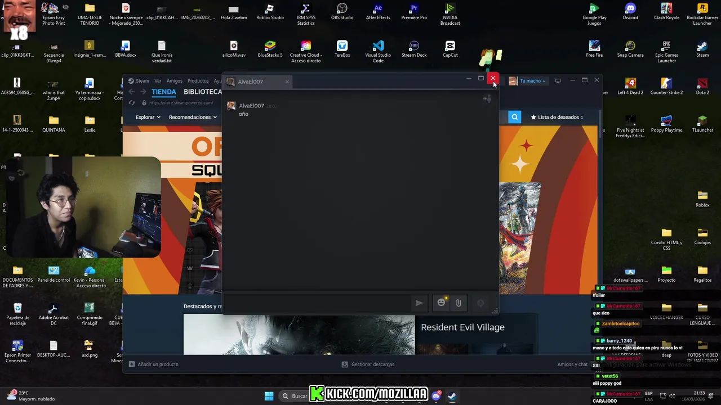This screenshot has height=405, width=721.
Task: Reload the Steam store page
Action: (x=132, y=103)
